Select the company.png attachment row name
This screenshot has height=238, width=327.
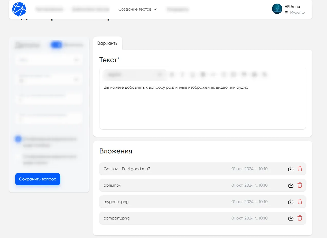117,218
